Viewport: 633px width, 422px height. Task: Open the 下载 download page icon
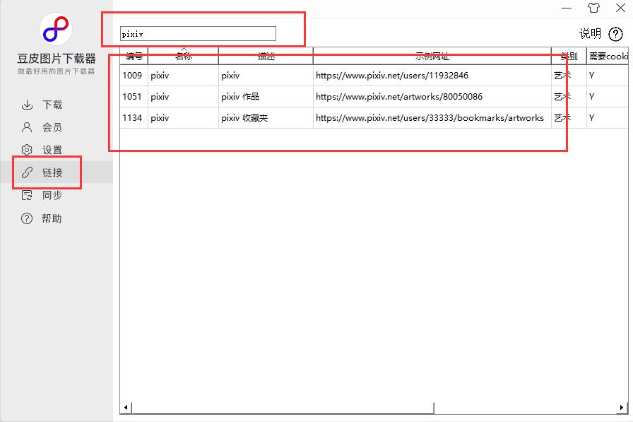(x=27, y=105)
